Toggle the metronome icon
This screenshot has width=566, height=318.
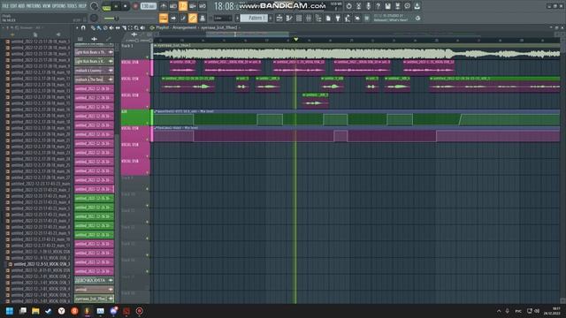point(163,6)
